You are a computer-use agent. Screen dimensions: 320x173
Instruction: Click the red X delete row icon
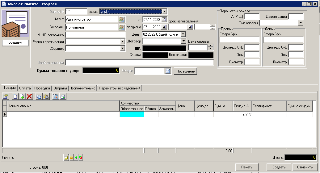[x=30, y=96]
